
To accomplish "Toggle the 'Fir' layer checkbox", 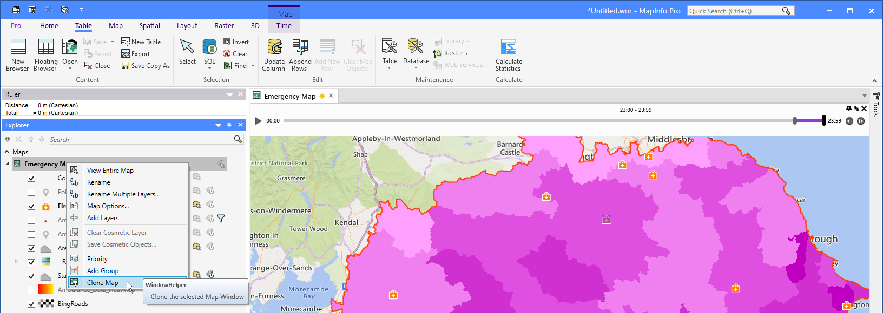I will [31, 206].
